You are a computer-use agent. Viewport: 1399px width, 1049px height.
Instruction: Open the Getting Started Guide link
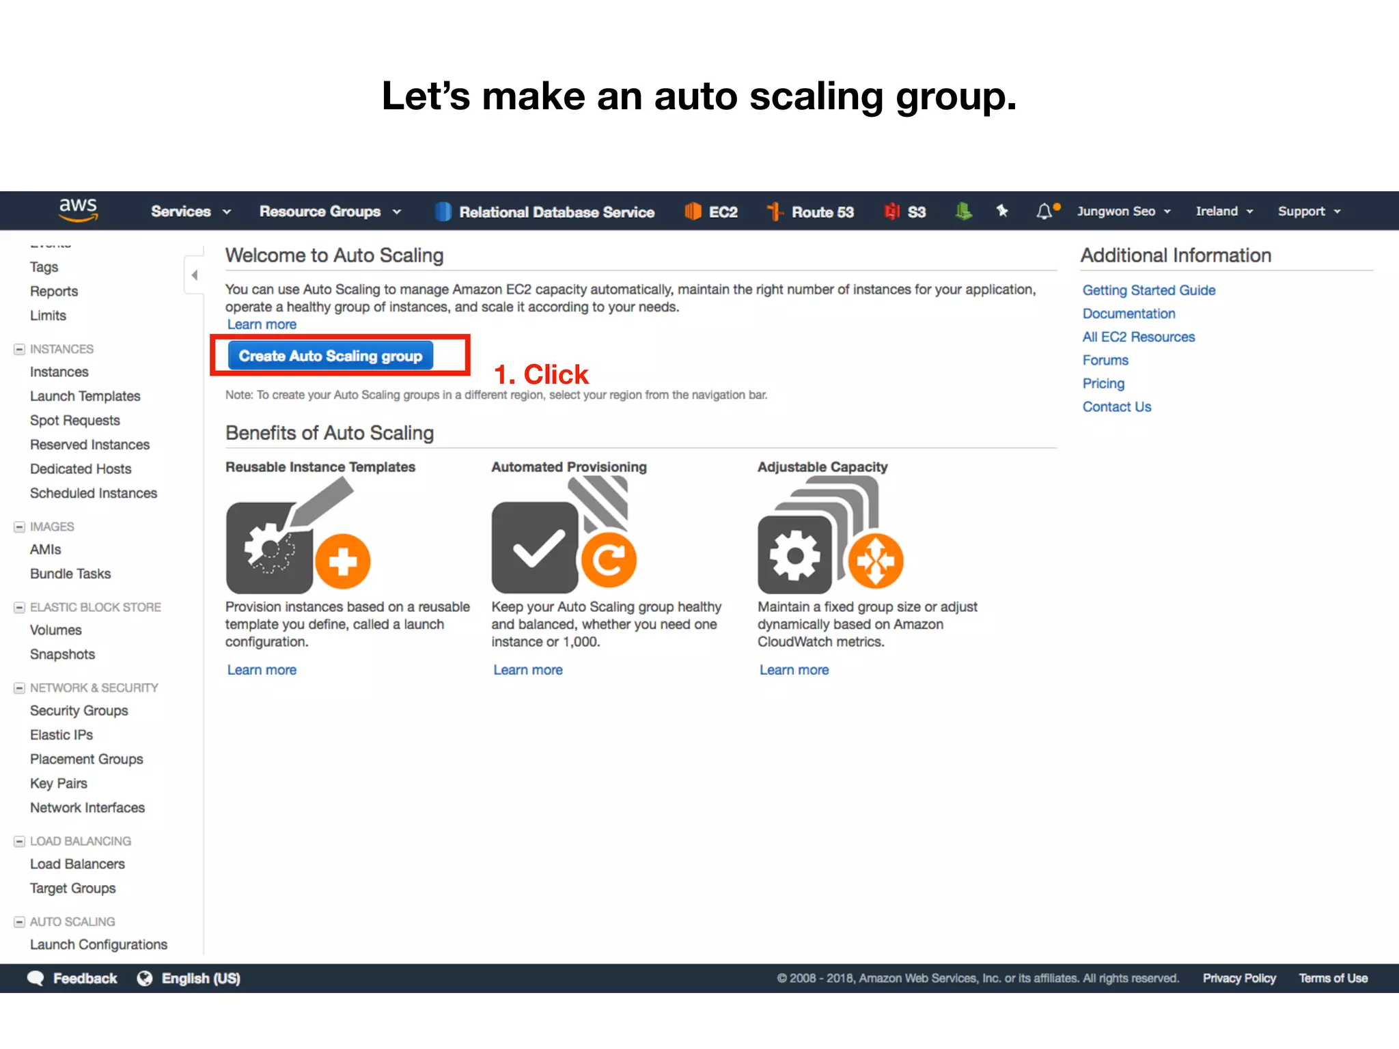click(x=1149, y=290)
